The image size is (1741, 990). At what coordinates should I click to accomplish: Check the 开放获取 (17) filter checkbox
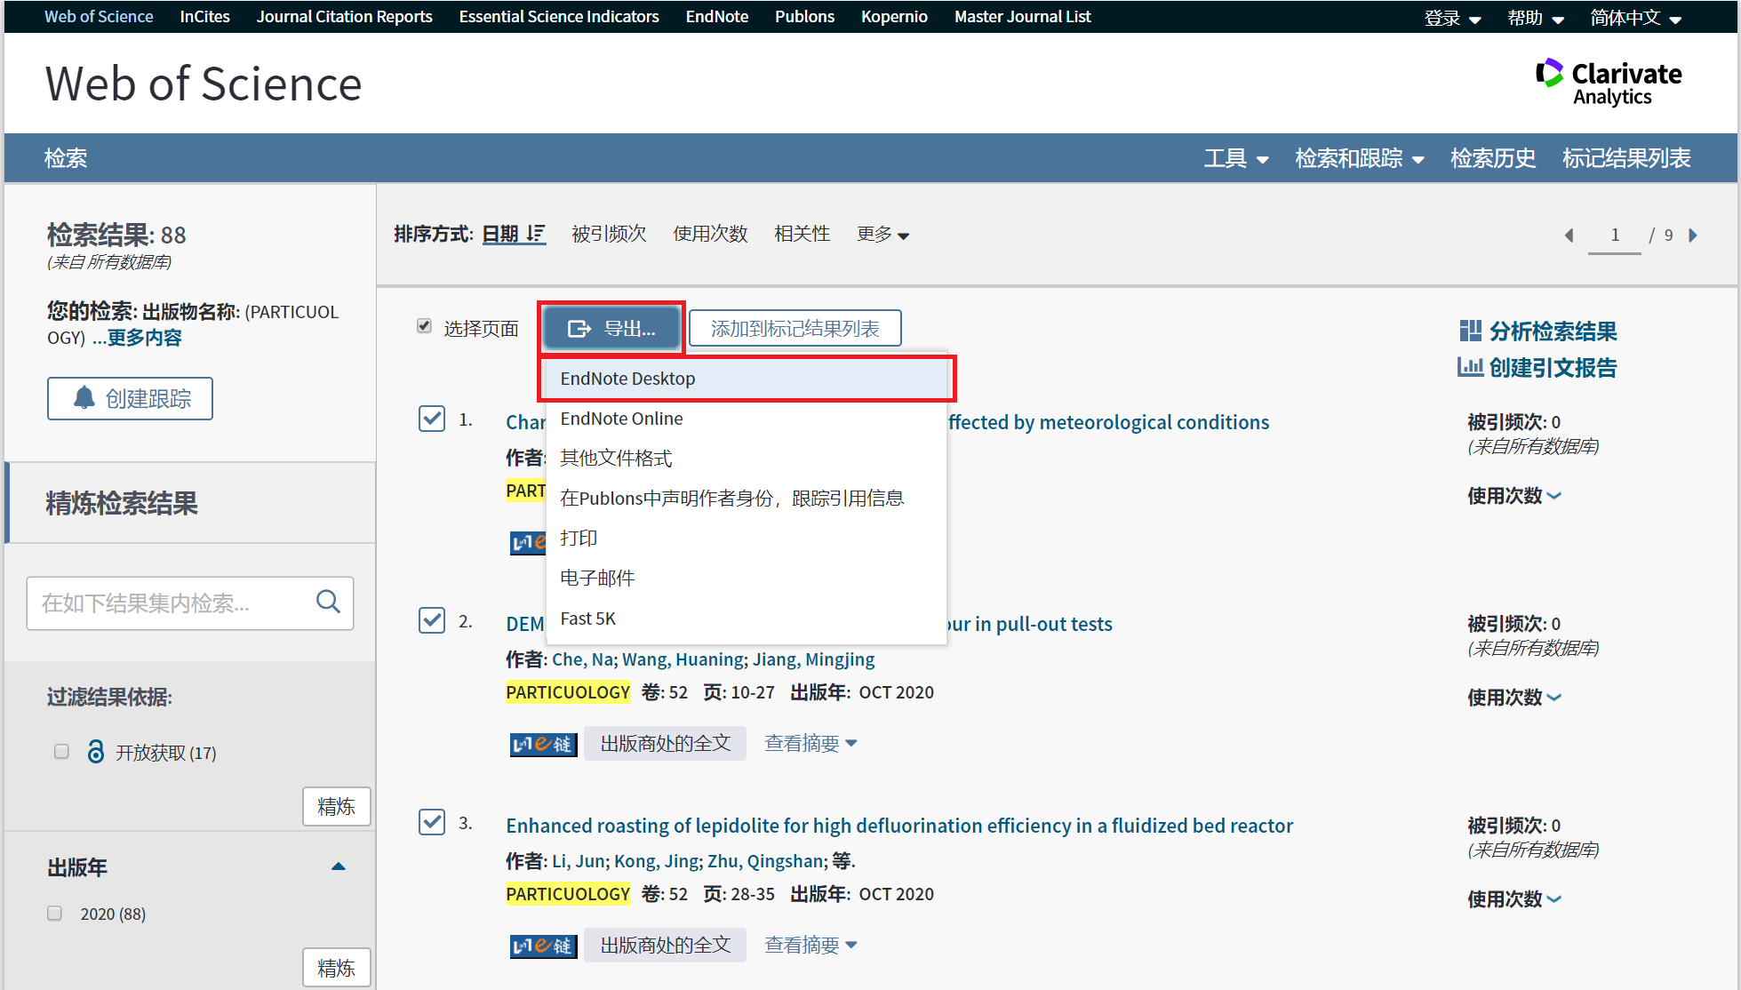coord(61,752)
